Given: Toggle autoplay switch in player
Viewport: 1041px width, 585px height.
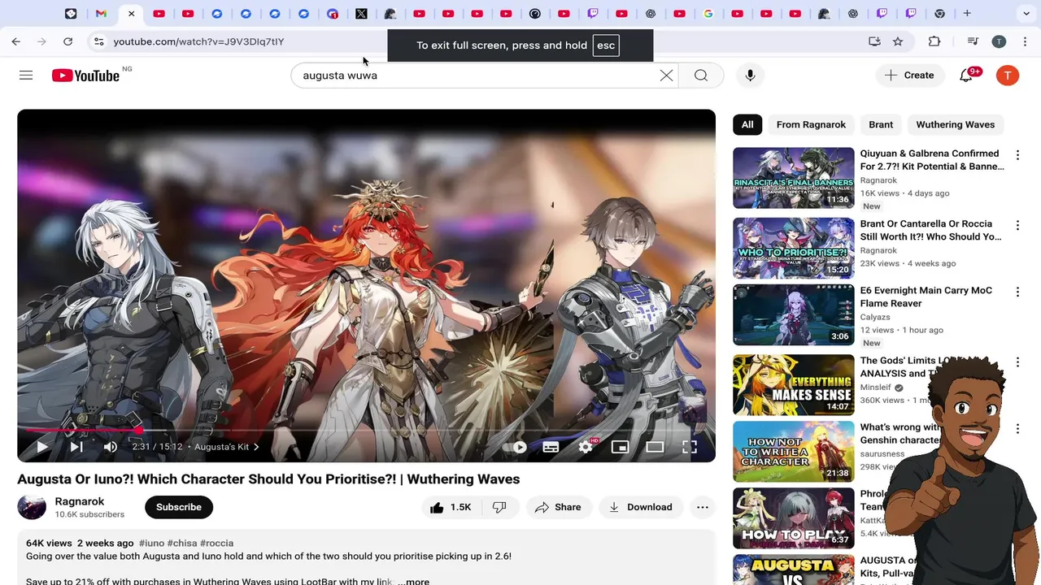Looking at the screenshot, I should coord(515,447).
